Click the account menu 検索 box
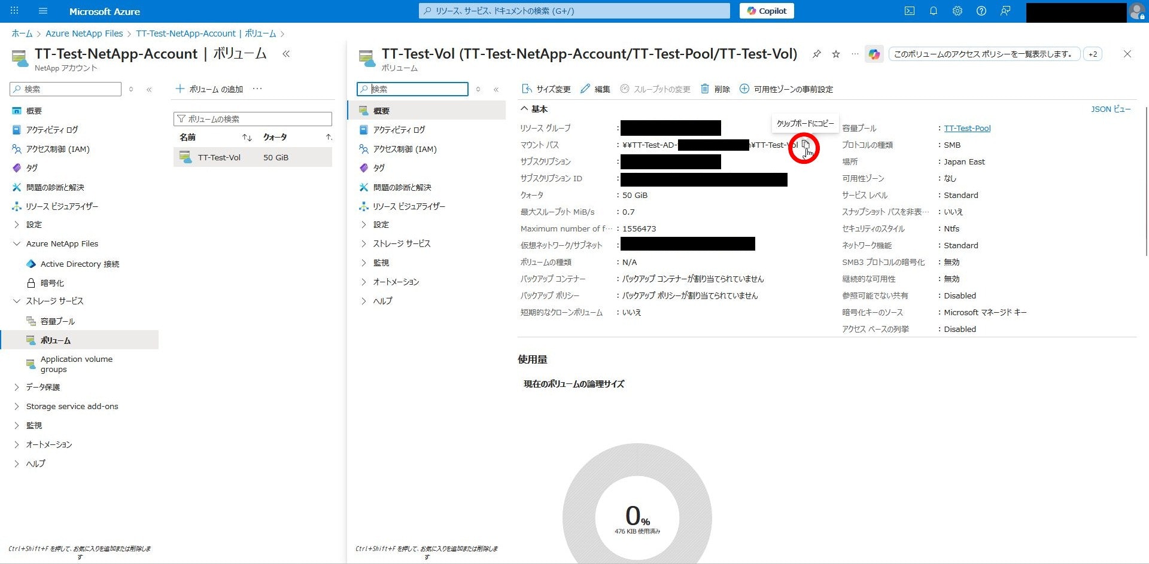Screen dimensions: 1149x564 65,89
